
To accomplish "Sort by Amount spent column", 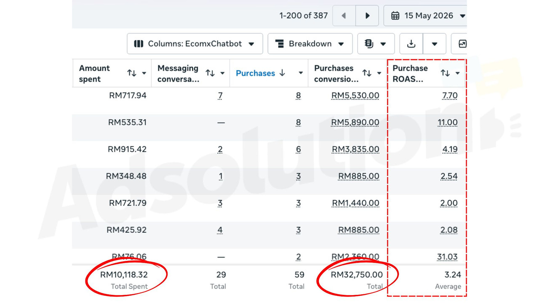I will point(132,73).
